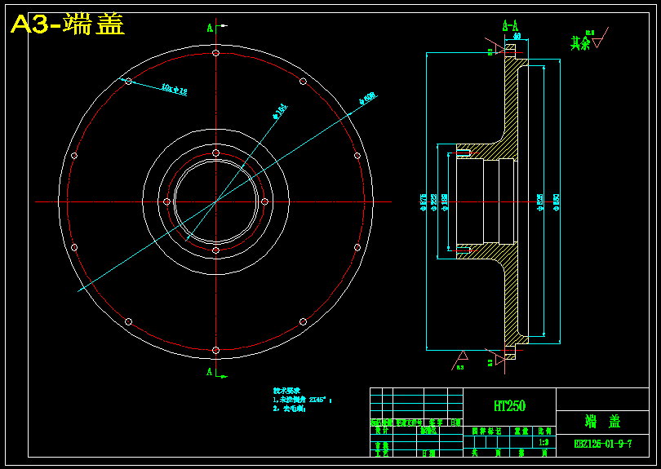Select the "重量" header cell in title block
The height and width of the screenshot is (469, 661).
(521, 431)
